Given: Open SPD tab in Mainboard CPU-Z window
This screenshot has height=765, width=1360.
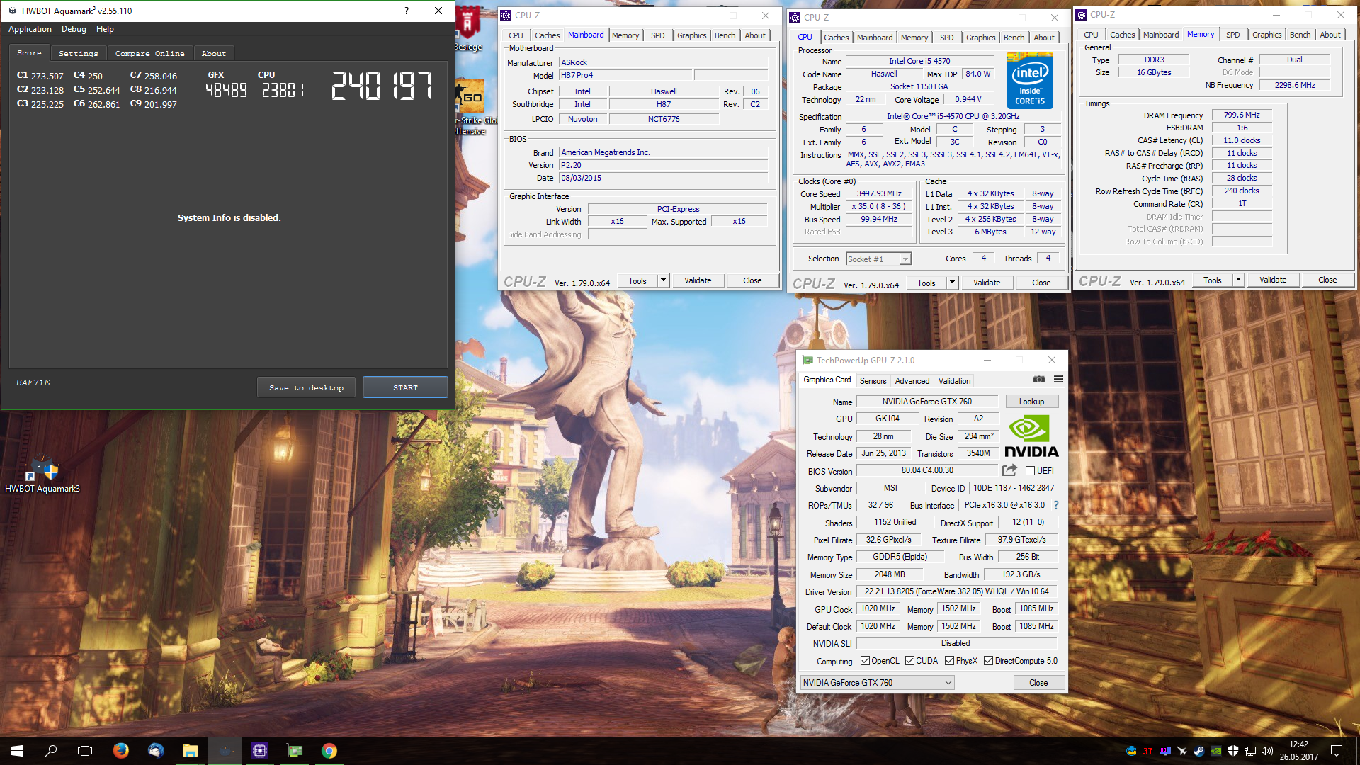Looking at the screenshot, I should 658,35.
